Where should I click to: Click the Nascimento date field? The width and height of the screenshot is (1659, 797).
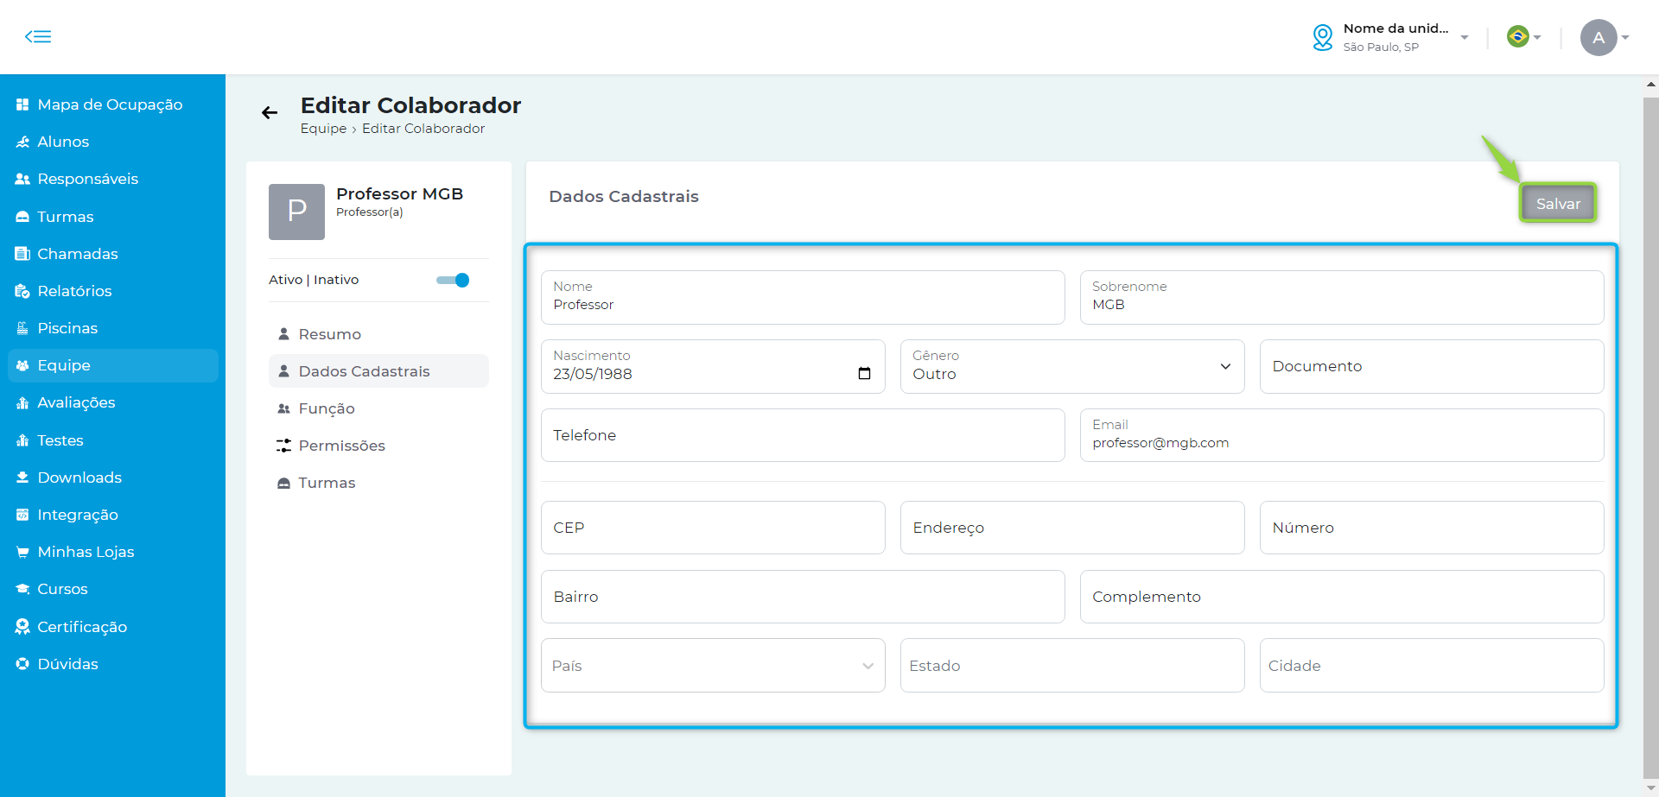(x=713, y=366)
